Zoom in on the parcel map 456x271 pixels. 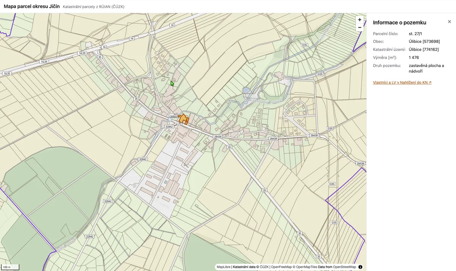[359, 20]
